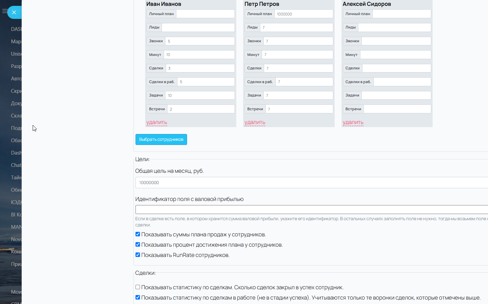Image resolution: width=488 pixels, height=304 pixels.
Task: Edit Петр Петров's 'Встречи' field
Action: (x=299, y=109)
